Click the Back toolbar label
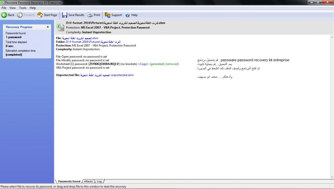 [x=11, y=15]
